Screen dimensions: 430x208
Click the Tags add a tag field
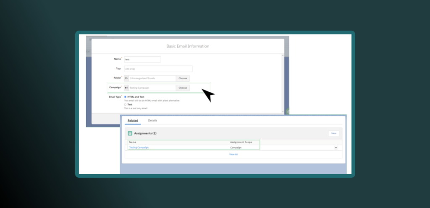(x=158, y=69)
